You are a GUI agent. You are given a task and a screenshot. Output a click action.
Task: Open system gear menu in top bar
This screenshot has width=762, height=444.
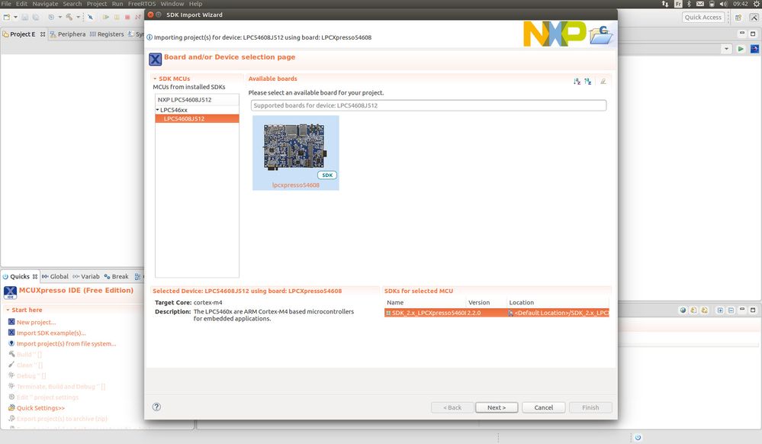(x=756, y=4)
